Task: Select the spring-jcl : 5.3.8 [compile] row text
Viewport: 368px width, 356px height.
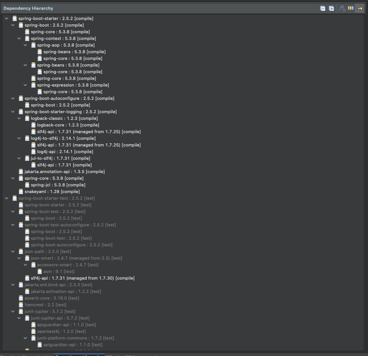Action: [58, 185]
